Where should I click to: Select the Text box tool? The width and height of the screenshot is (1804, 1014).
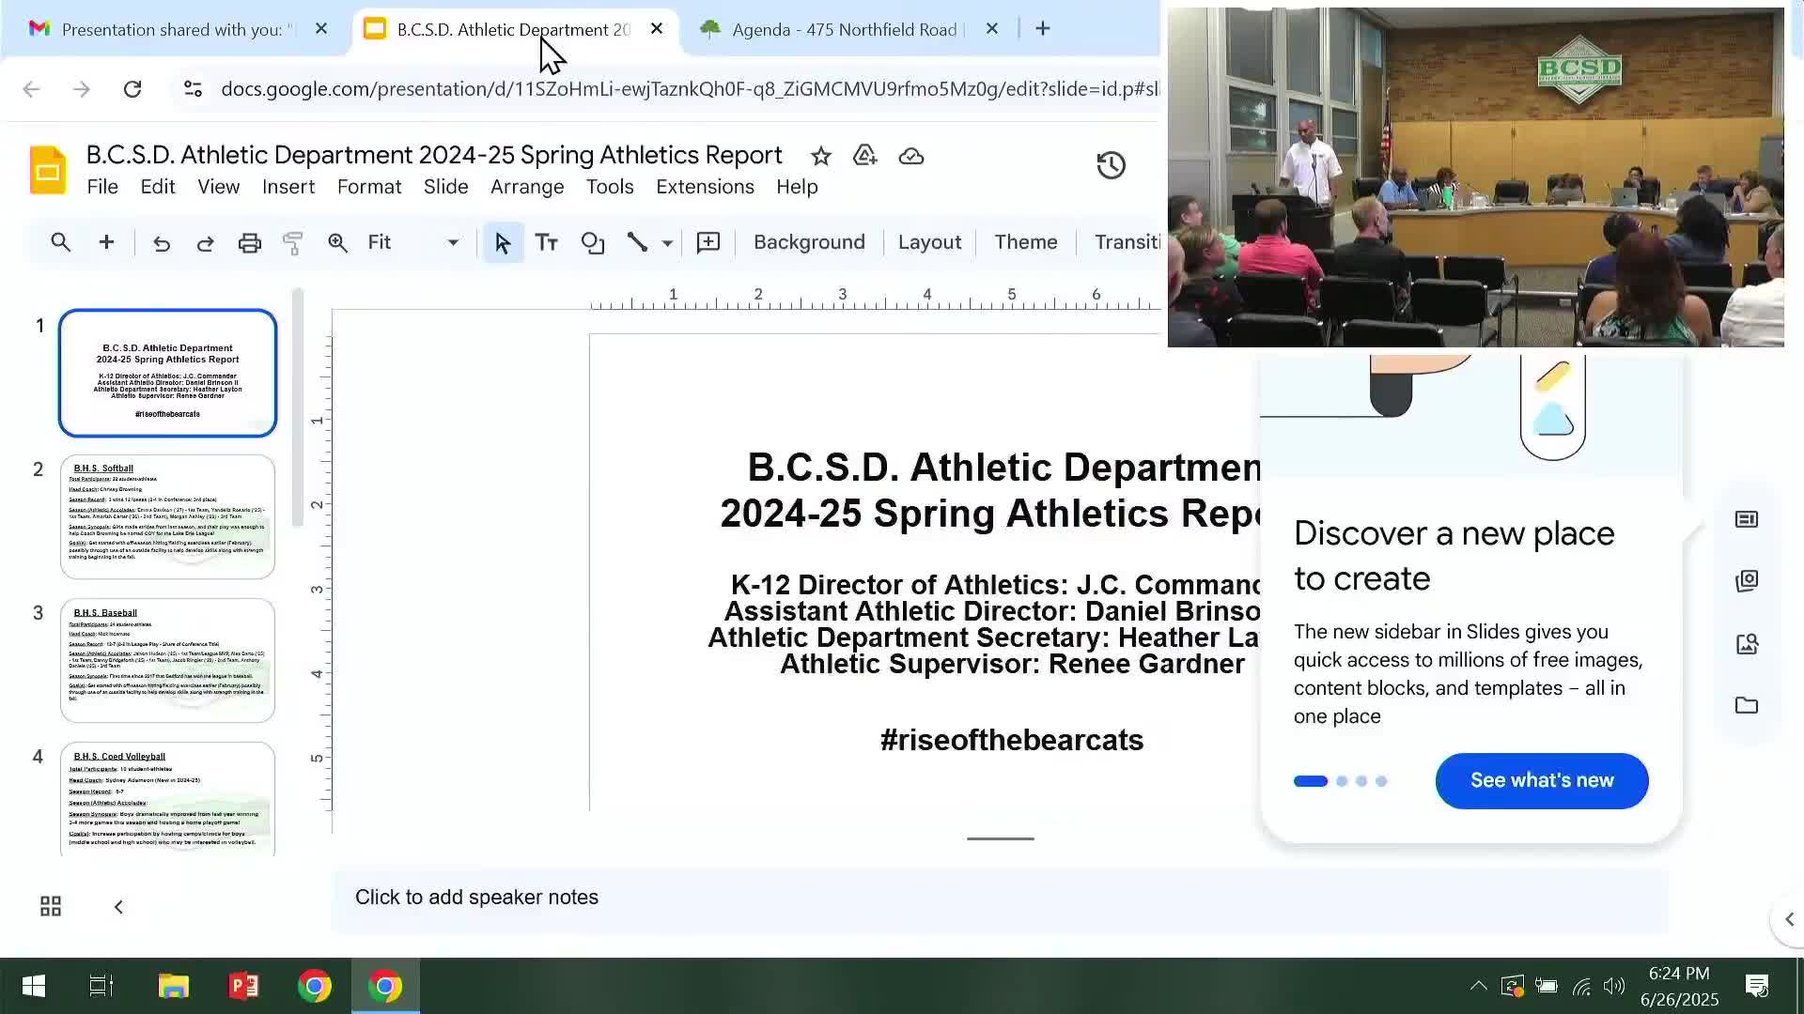(546, 242)
